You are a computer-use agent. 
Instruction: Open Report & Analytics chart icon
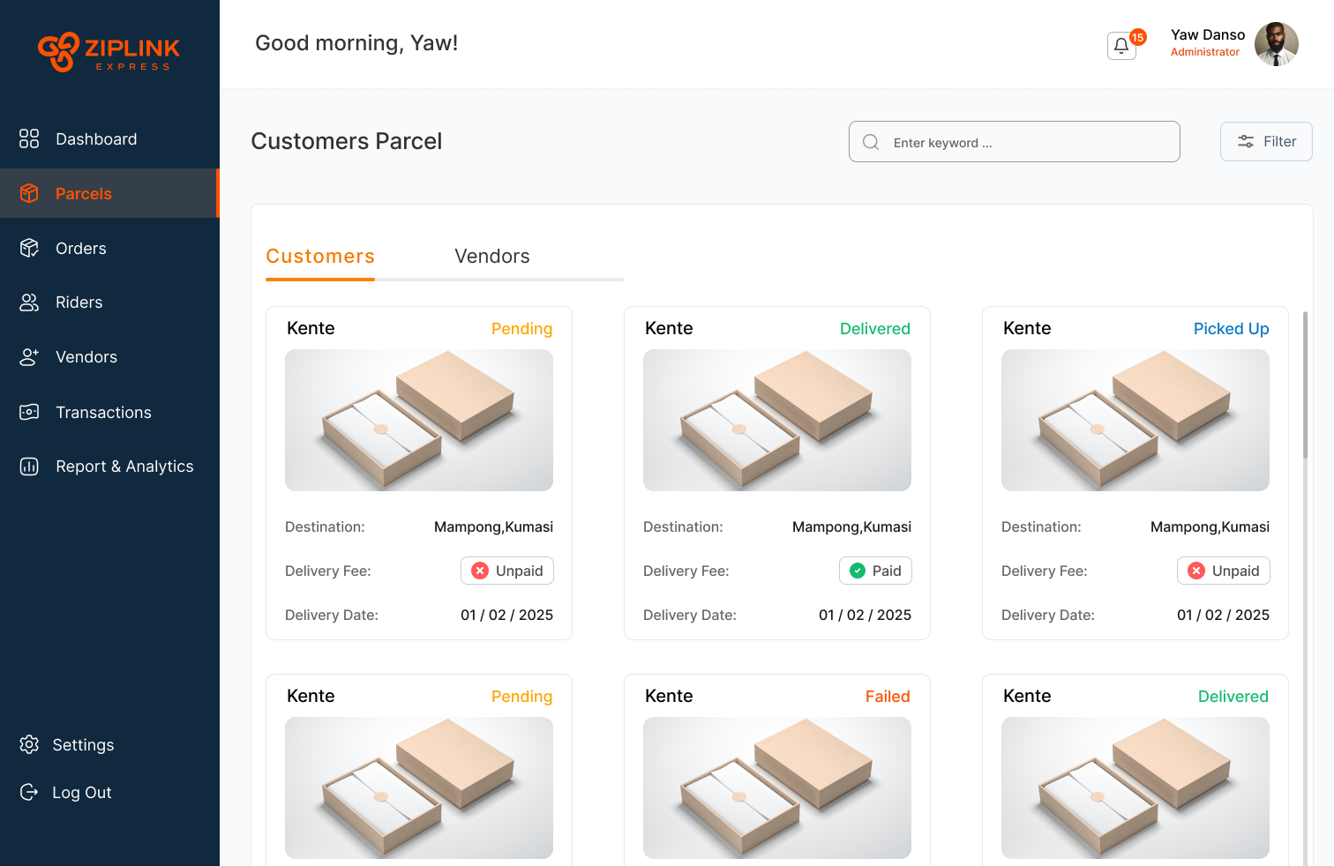[29, 467]
